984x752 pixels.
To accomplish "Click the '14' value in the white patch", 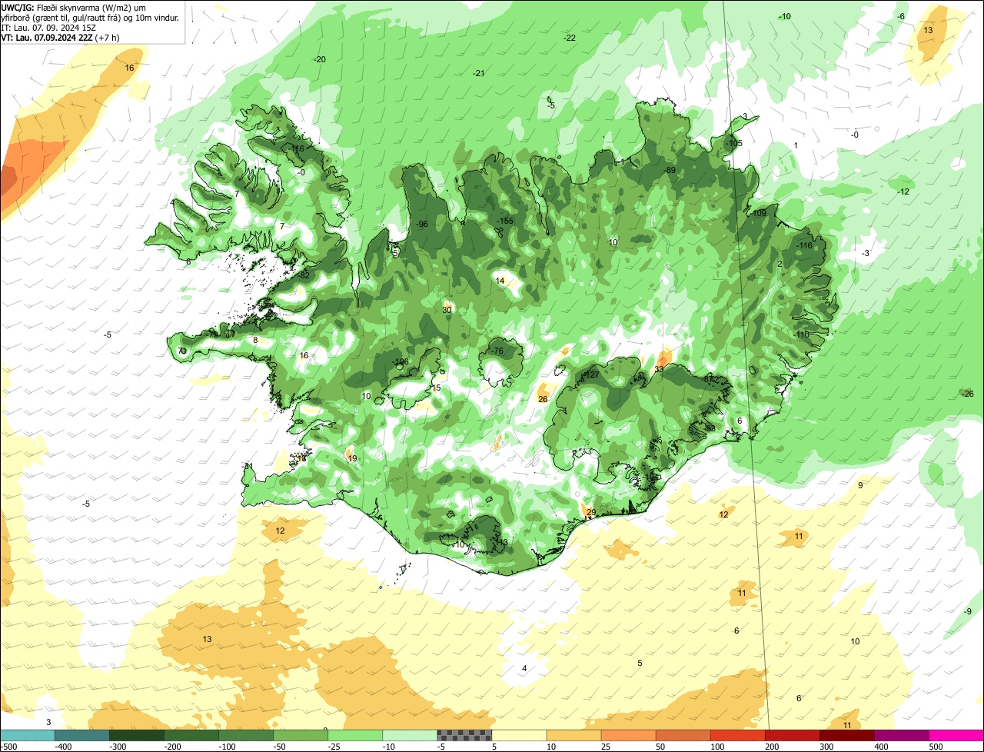I will (x=500, y=281).
